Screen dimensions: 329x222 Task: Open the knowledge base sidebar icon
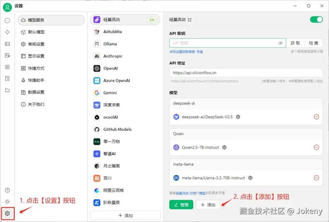point(7,79)
